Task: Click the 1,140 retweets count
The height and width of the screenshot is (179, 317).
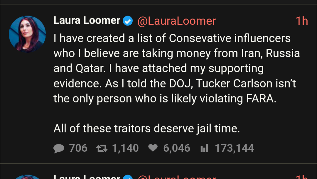Action: point(125,148)
